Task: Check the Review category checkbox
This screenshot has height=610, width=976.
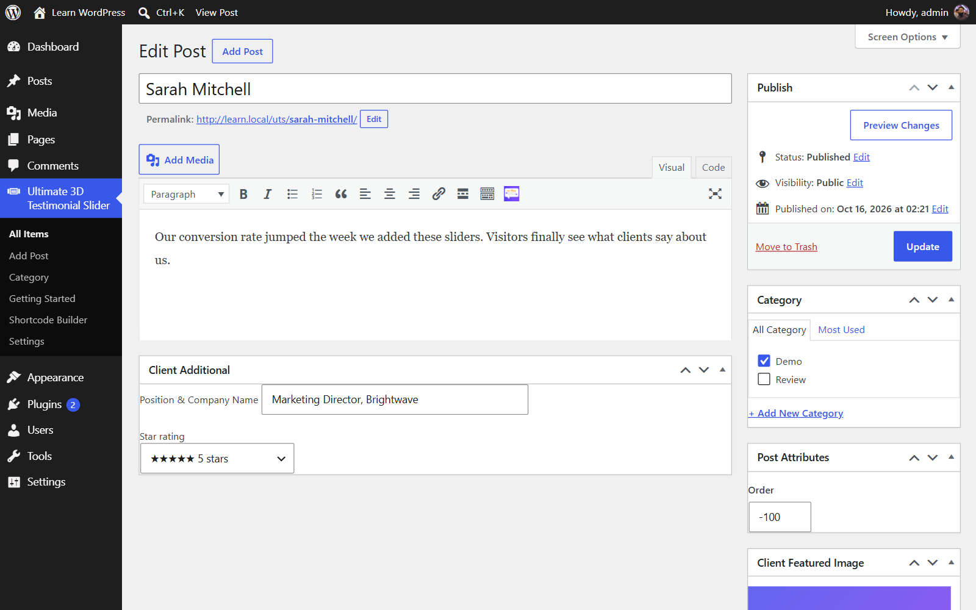Action: (x=764, y=379)
